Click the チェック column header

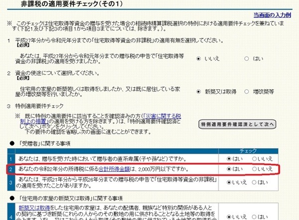tap(248, 151)
